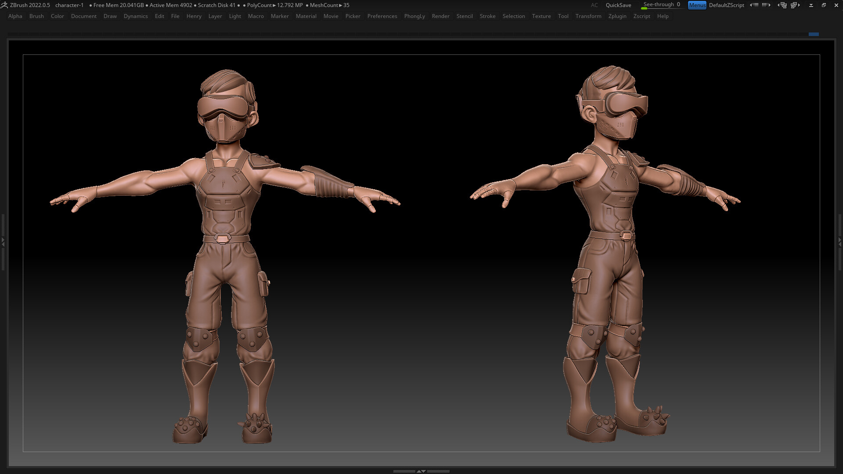Expand the left tray divider
Viewport: 843px width, 474px height.
3,241
